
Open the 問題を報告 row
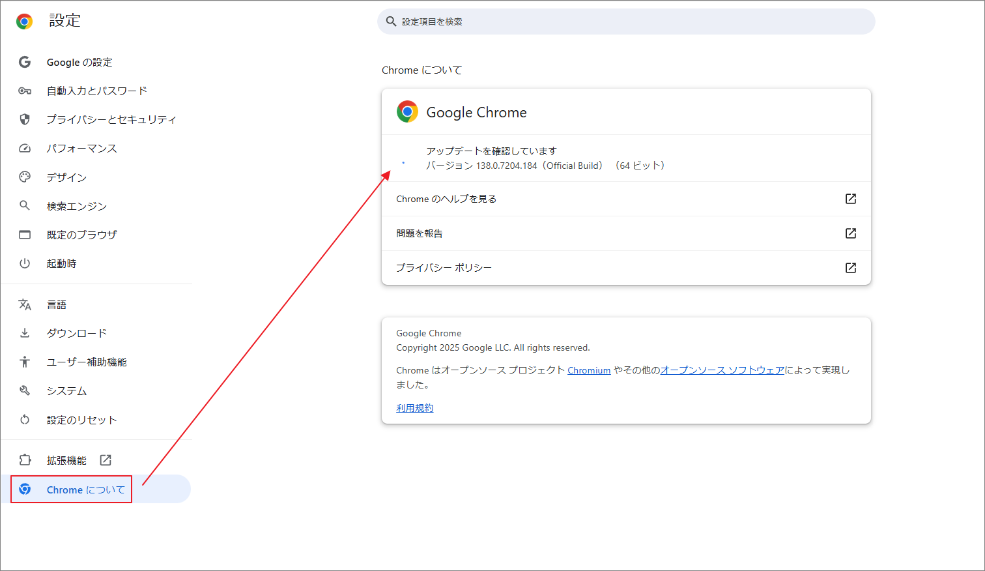point(626,233)
